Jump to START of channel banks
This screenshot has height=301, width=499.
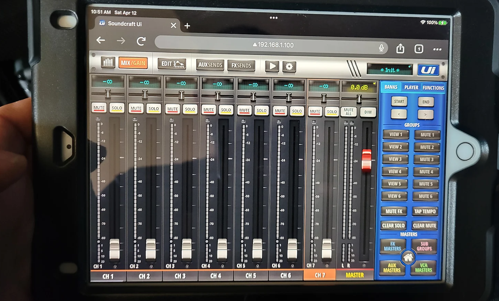click(x=399, y=102)
